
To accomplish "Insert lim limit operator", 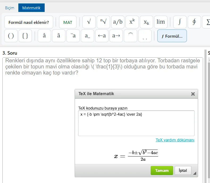I will (x=161, y=22).
